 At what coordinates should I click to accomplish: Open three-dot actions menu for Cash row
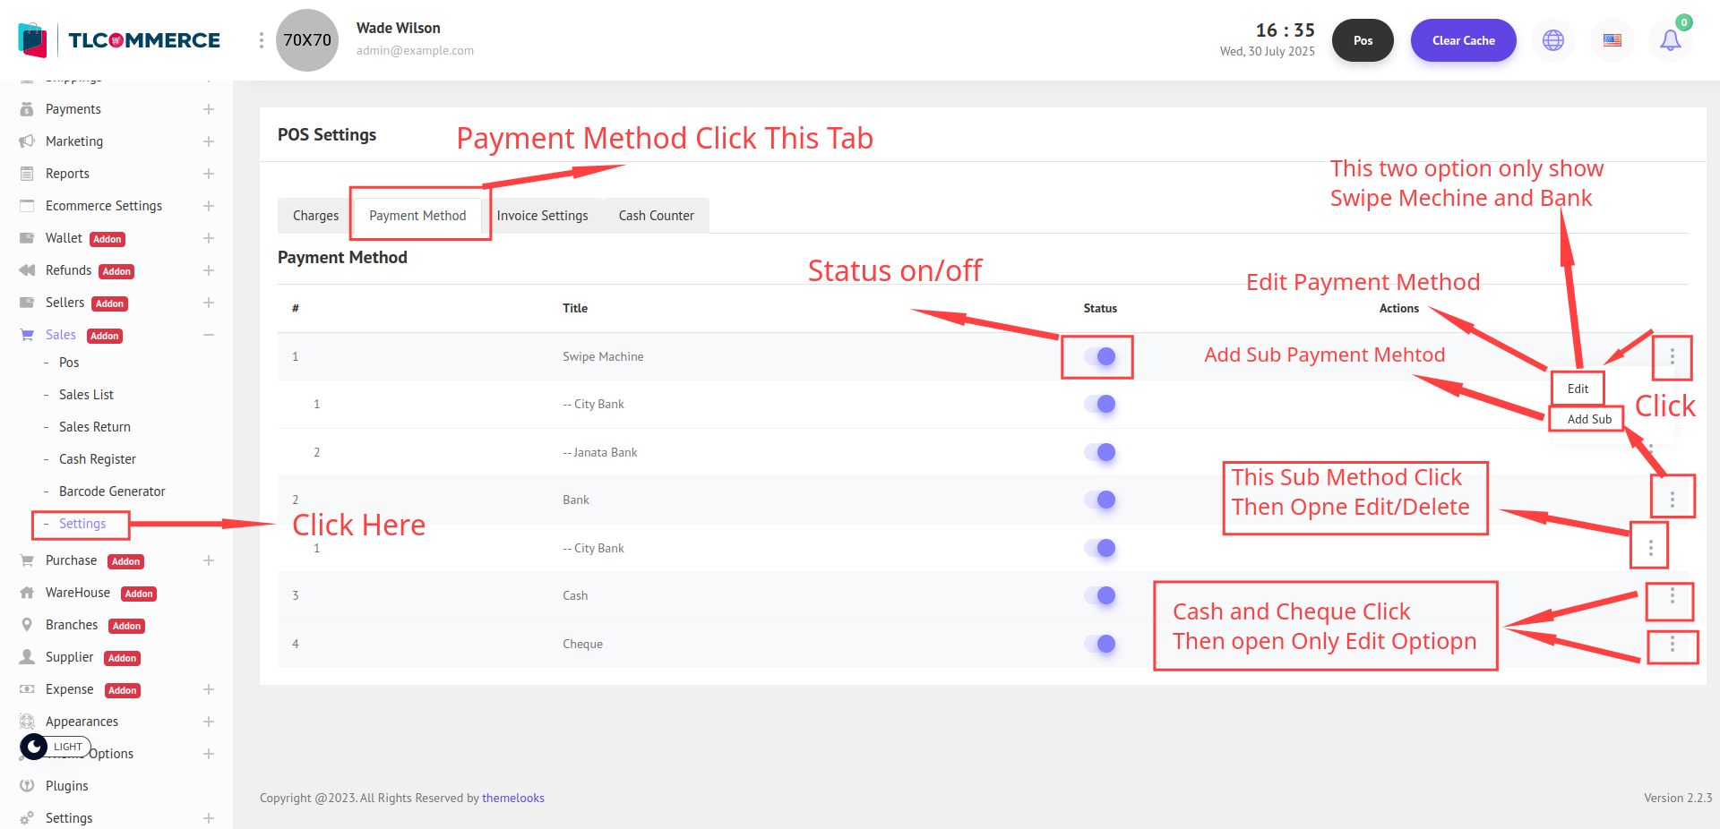point(1672,596)
